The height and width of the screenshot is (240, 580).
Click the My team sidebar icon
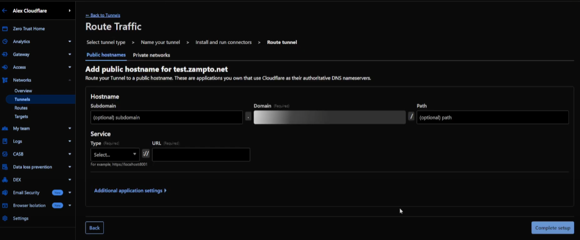5,128
